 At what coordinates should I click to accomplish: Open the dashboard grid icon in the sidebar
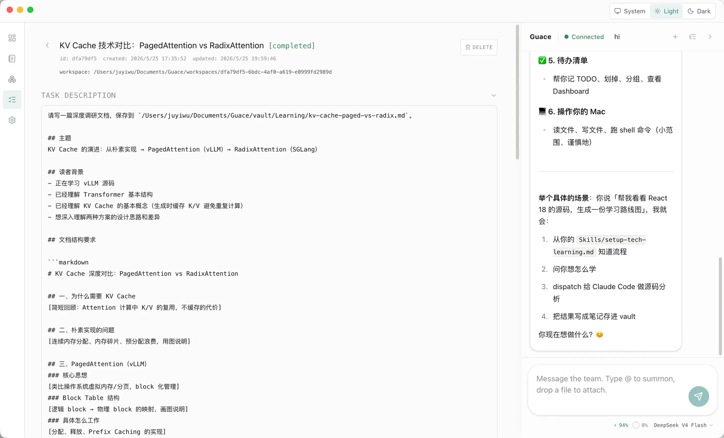[12, 38]
